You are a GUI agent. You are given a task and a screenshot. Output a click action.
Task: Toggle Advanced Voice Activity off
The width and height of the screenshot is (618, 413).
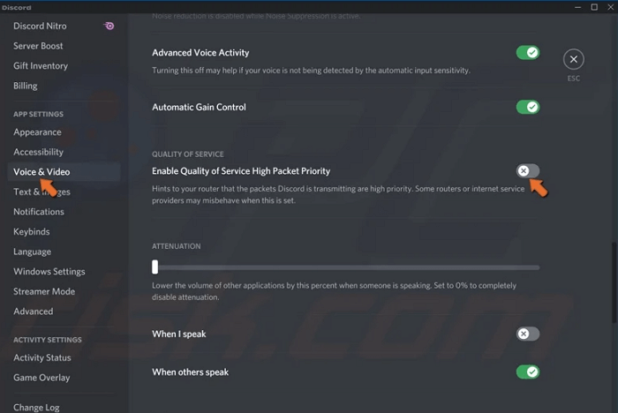[528, 53]
